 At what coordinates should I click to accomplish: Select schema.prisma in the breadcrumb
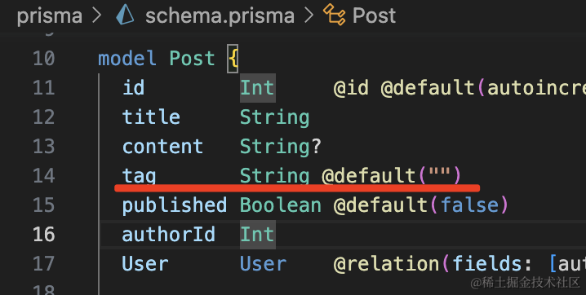pos(220,15)
